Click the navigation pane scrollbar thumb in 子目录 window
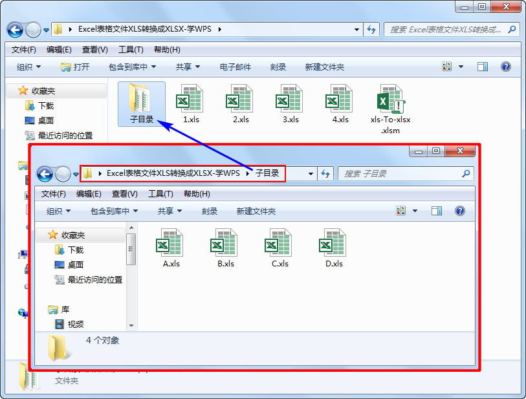 tap(131, 249)
